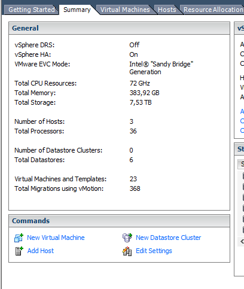Open the Getting Started tab
244x289 pixels.
coord(32,10)
